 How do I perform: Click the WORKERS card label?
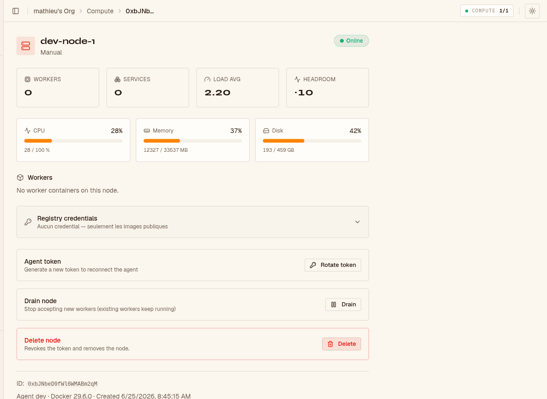pos(47,79)
